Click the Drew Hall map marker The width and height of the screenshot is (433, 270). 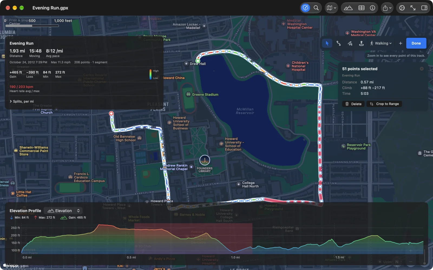point(186,64)
